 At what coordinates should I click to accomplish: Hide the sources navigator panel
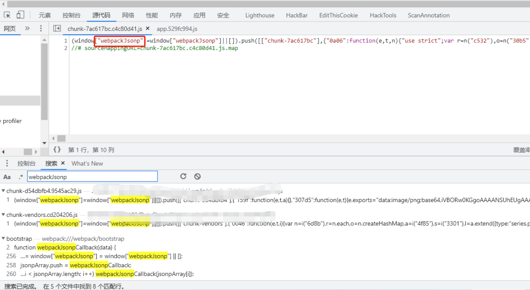pyautogui.click(x=57, y=28)
